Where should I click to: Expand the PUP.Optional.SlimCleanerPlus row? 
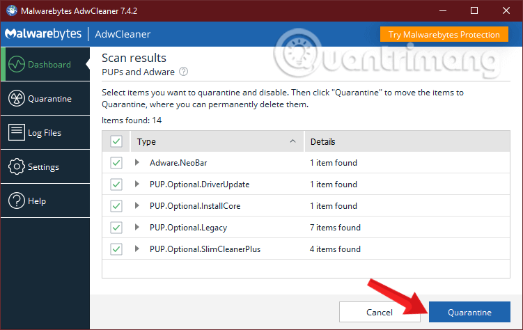pyautogui.click(x=136, y=249)
